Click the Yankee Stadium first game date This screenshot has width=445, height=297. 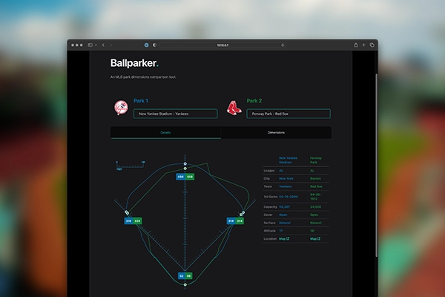coord(289,197)
